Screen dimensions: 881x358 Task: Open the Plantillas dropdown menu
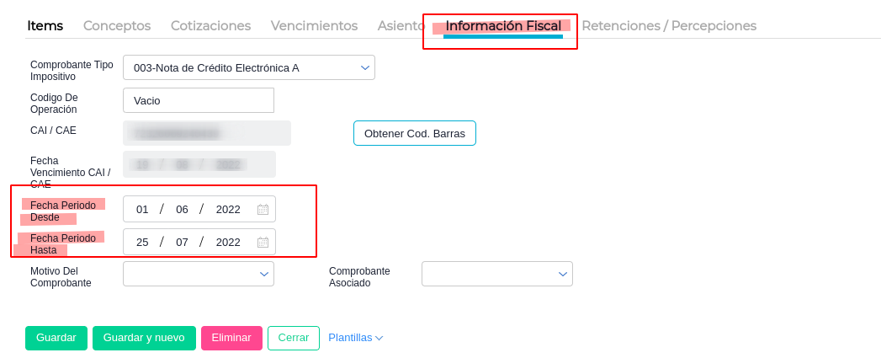[355, 338]
